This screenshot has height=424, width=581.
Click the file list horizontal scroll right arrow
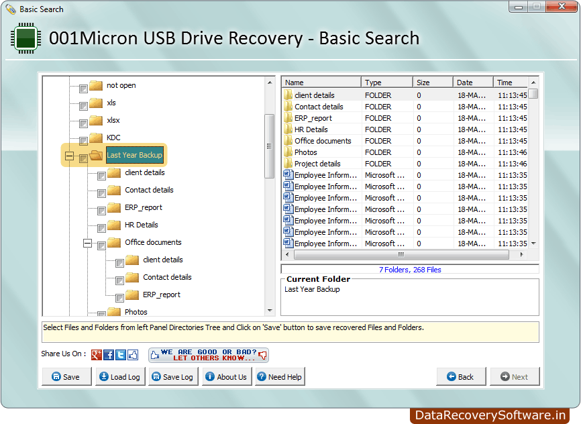[x=521, y=255]
